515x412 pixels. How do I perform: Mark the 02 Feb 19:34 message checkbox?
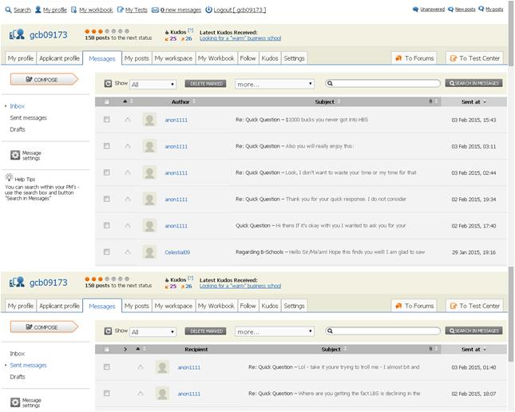[x=107, y=199]
